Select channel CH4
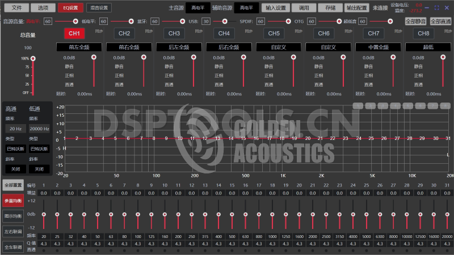The width and height of the screenshot is (454, 255). (224, 33)
